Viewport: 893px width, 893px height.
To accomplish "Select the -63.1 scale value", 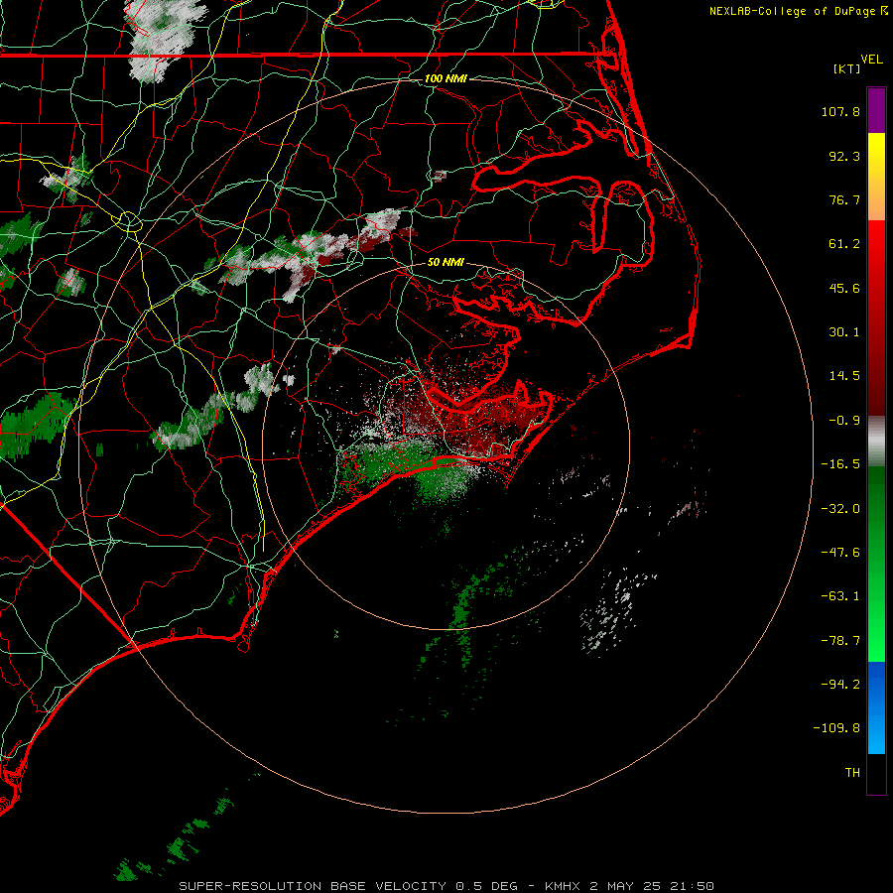I will 840,596.
